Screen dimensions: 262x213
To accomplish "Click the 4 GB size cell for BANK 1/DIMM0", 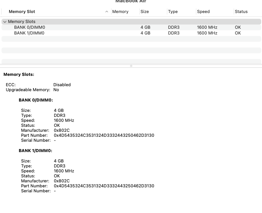I will (146, 33).
